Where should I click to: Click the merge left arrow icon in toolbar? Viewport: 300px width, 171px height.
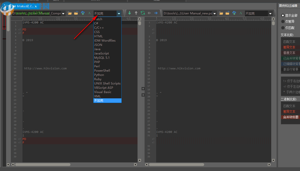point(149,13)
